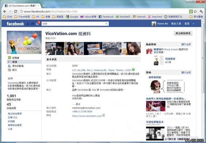Go to the home link in header

tap(187, 24)
